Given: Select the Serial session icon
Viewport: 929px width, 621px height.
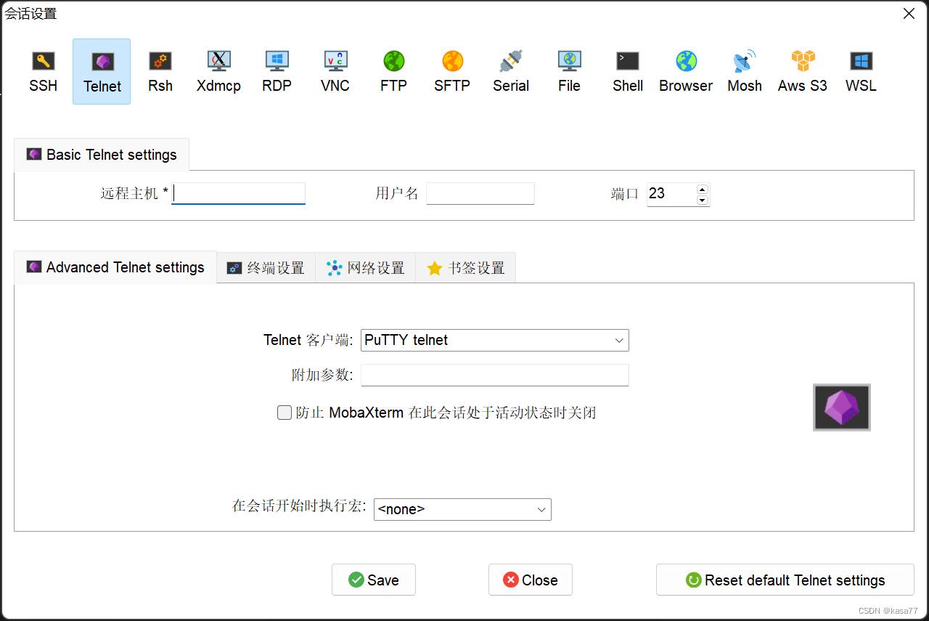Looking at the screenshot, I should 511,72.
